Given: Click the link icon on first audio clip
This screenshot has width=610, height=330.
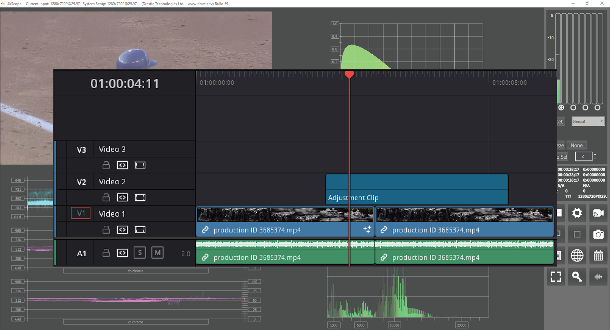Looking at the screenshot, I should 205,257.
